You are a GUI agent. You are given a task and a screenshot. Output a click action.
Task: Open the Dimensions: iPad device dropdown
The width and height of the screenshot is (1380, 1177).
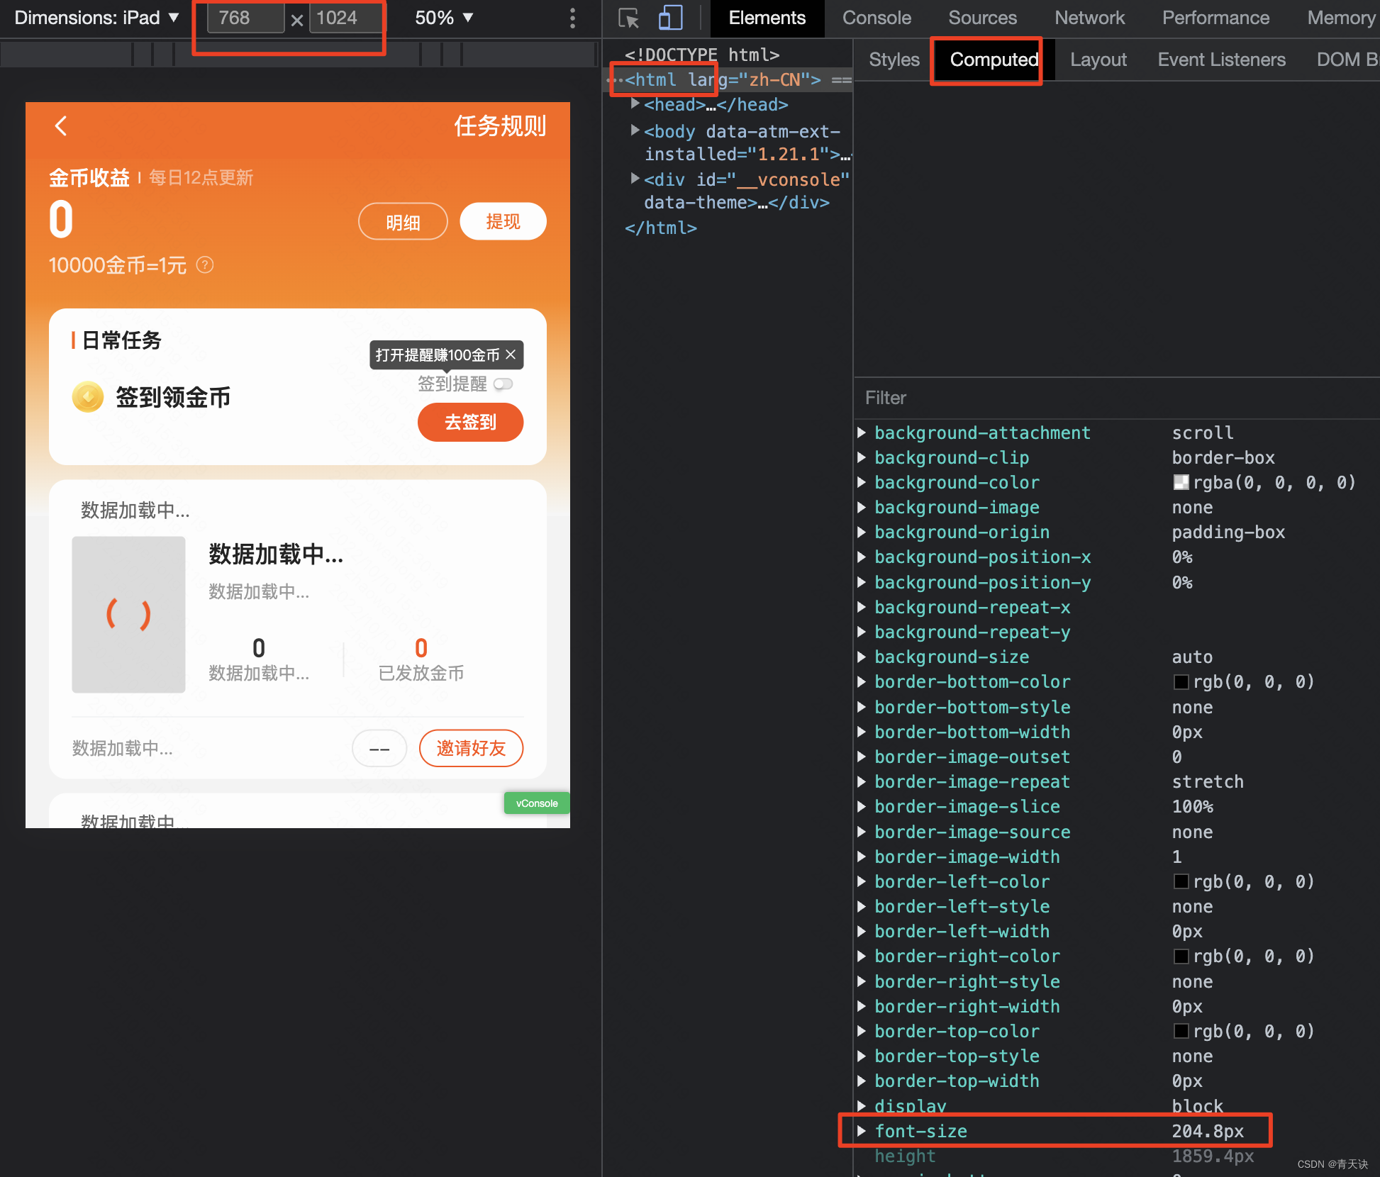tap(96, 18)
